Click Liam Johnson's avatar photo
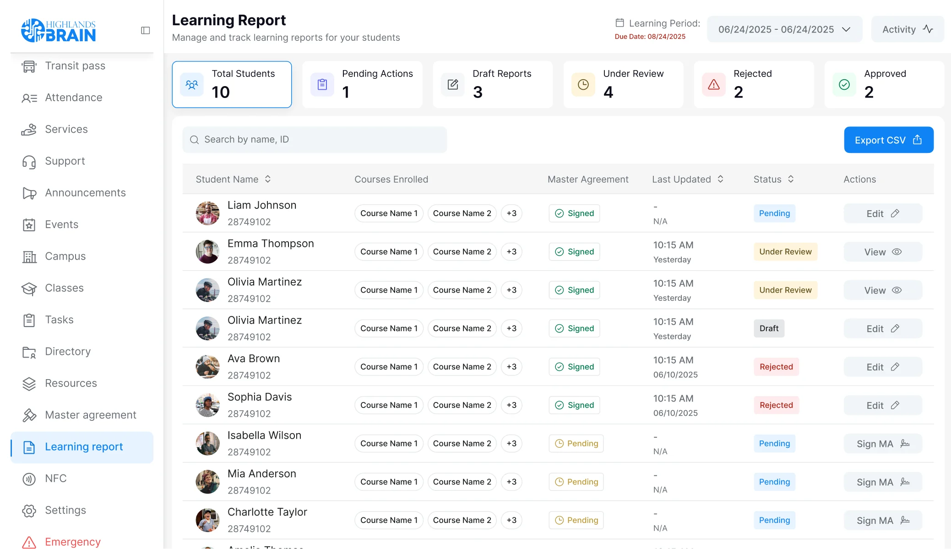The image size is (951, 549). (x=208, y=213)
